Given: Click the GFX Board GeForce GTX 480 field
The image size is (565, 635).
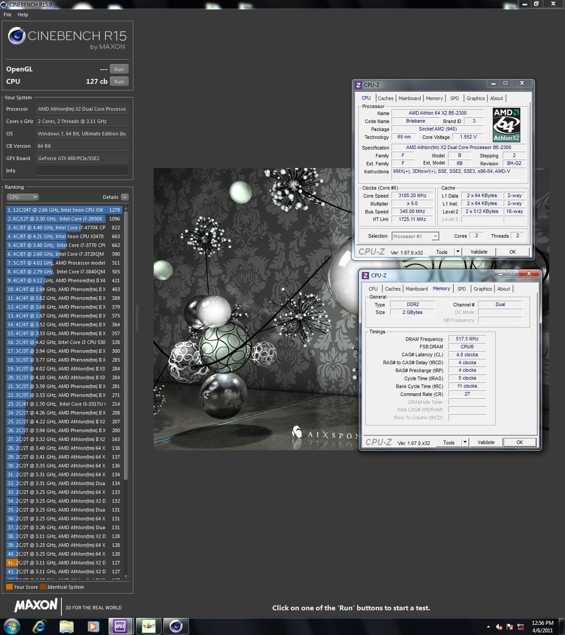Looking at the screenshot, I should [x=82, y=158].
